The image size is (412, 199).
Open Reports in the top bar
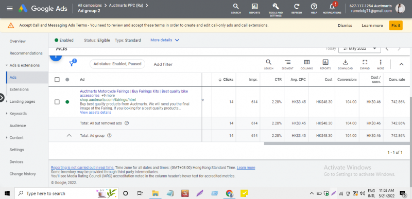[x=254, y=9]
